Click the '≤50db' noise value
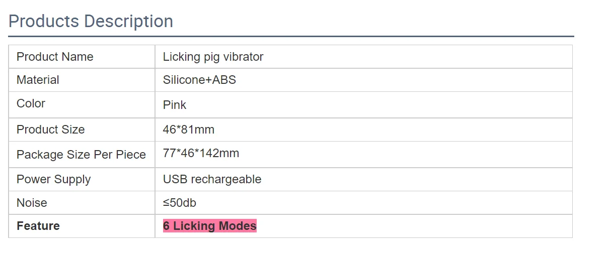Screen dimensions: 612x253 [181, 203]
